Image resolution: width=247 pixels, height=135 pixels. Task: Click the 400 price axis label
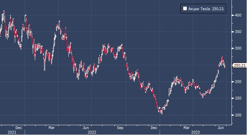coord(238,15)
